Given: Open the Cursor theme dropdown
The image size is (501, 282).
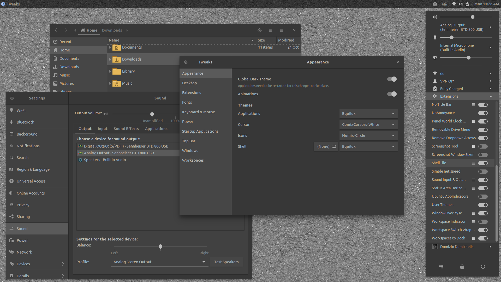Looking at the screenshot, I should [x=368, y=125].
